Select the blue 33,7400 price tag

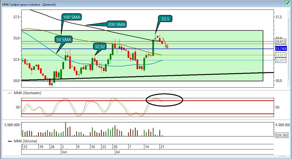(x=281, y=49)
